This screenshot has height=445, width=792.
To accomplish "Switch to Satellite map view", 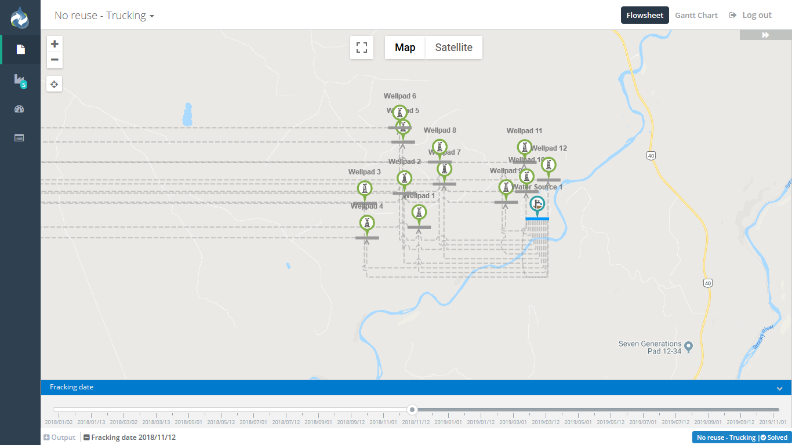I will [453, 48].
